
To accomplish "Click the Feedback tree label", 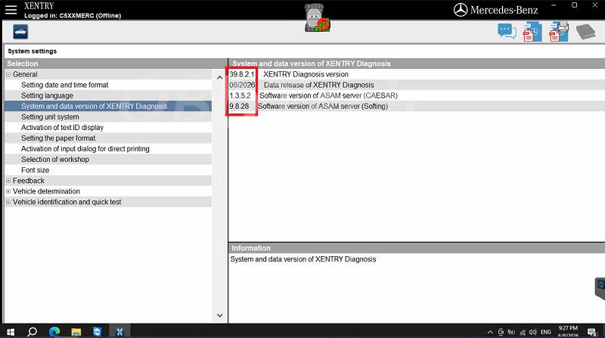I will pos(29,181).
